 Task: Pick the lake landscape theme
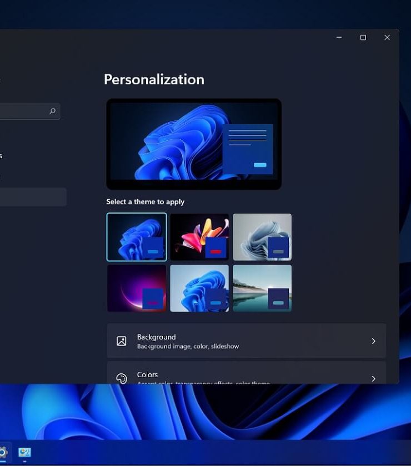click(262, 288)
